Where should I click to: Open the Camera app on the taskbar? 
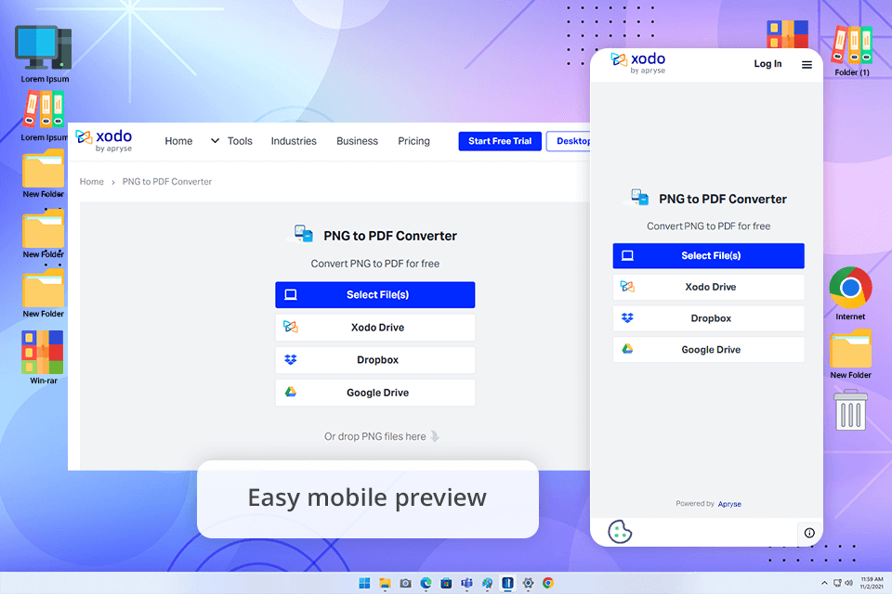point(406,583)
